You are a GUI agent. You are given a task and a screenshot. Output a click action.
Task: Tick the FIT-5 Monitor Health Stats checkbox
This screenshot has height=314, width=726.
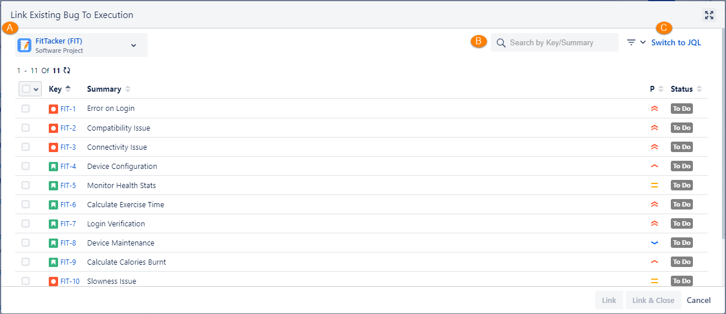coord(26,185)
